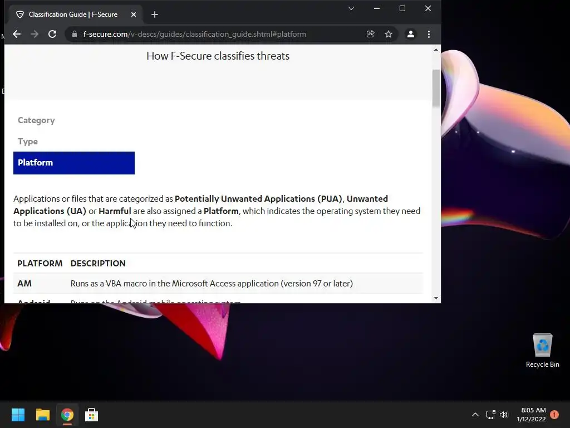Open File Explorer from the taskbar
Screen dimensions: 570x428
click(x=42, y=415)
